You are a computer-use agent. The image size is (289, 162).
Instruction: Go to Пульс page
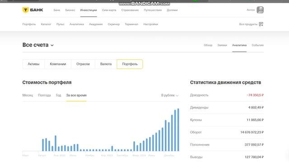pos(60,24)
